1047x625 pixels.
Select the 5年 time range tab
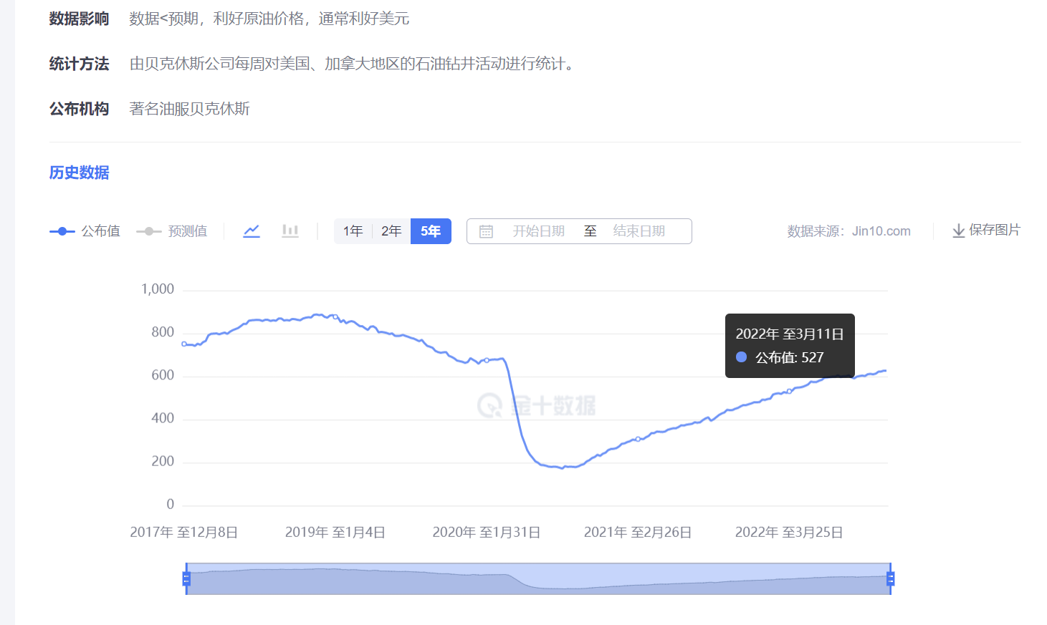[x=431, y=231]
